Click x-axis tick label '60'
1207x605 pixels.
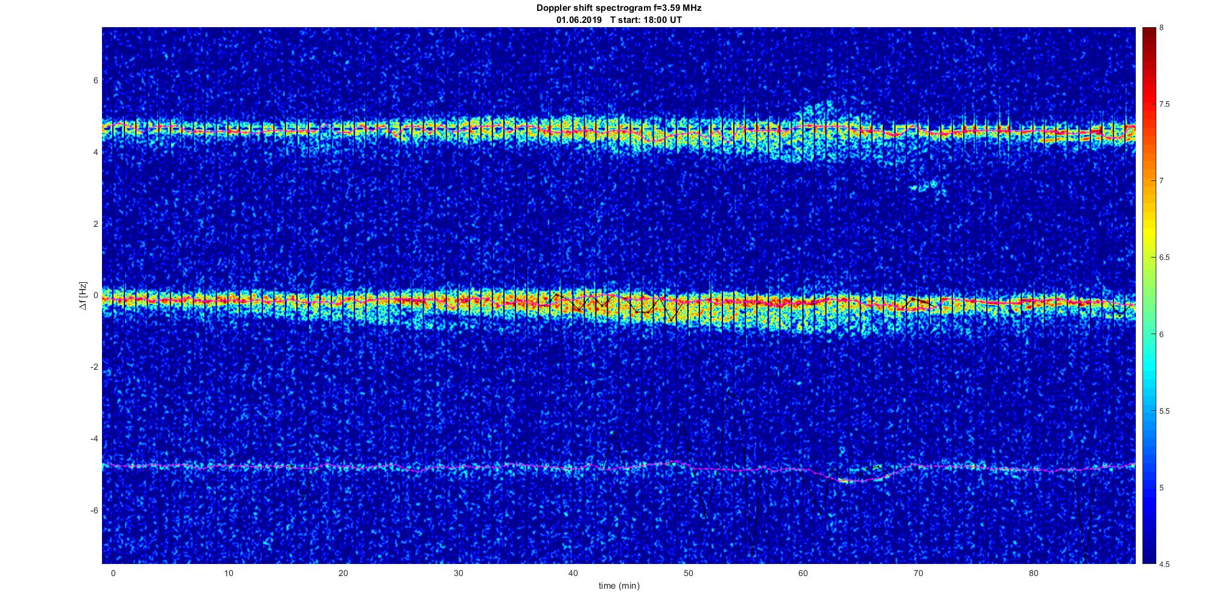coord(803,573)
